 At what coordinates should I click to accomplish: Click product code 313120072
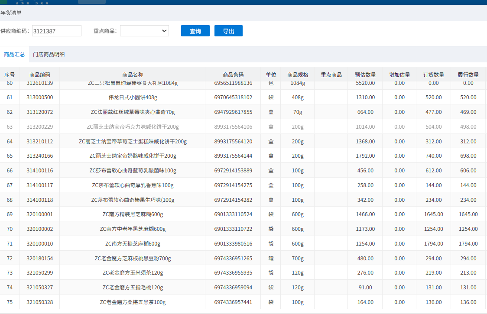pyautogui.click(x=39, y=112)
